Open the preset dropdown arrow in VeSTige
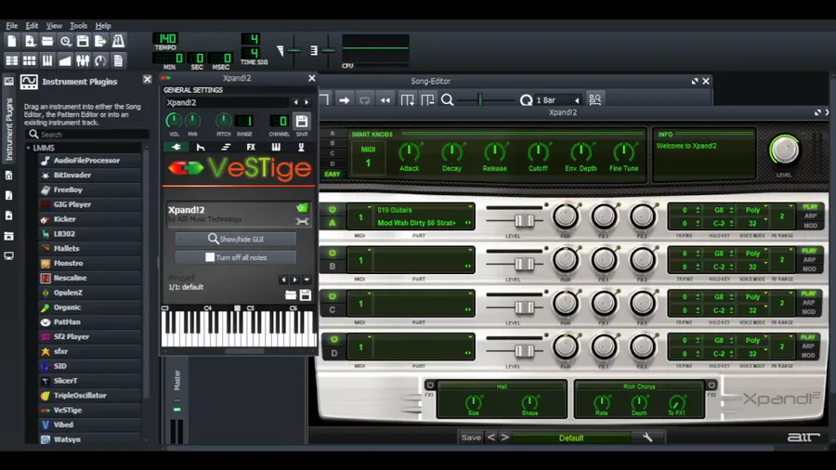 [x=307, y=280]
